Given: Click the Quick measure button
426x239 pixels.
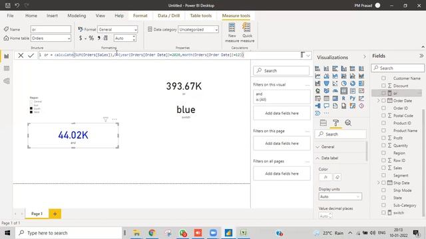Looking at the screenshot, I should (247, 33).
